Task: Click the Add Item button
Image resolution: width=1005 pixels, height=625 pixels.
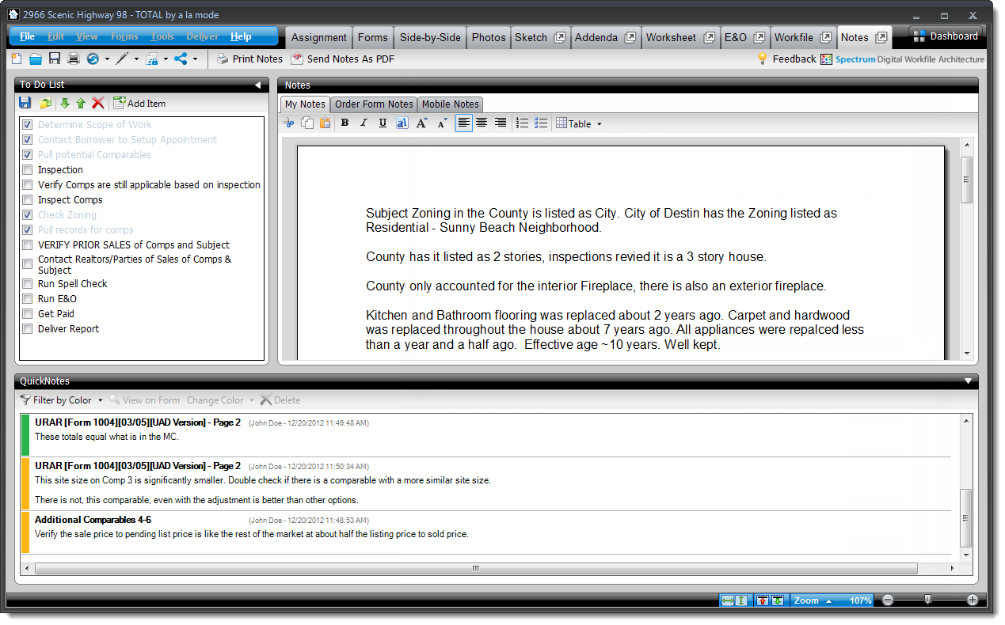Action: 139,104
